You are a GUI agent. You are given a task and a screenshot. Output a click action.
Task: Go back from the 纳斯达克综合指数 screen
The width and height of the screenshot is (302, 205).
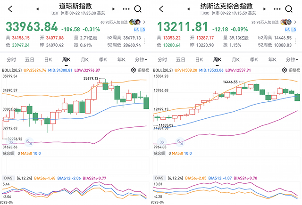pos(161,9)
